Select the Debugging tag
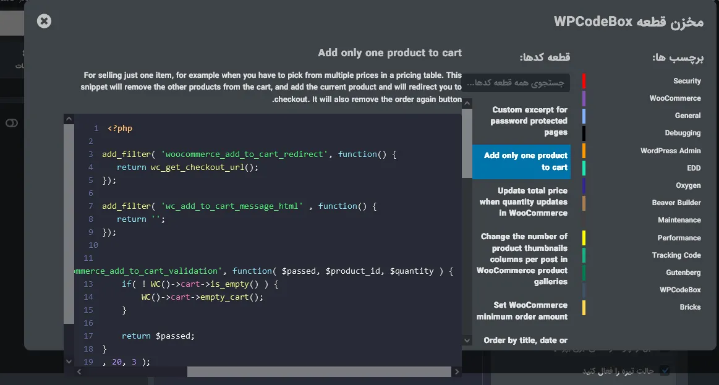Image resolution: width=719 pixels, height=385 pixels. 683,133
